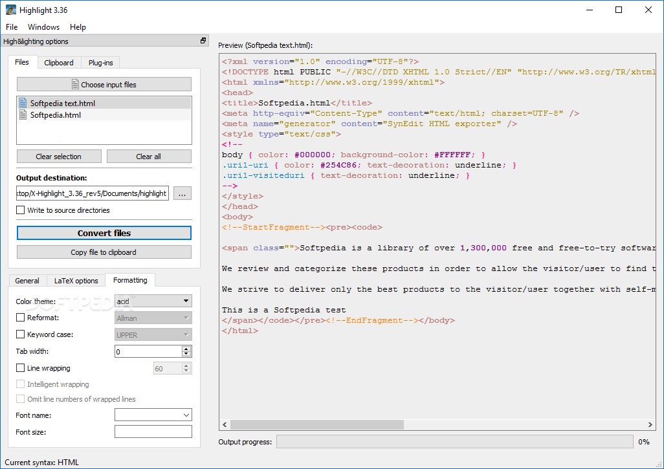Screen dimensions: 664x469
Task: Close the Highlight window
Action: (x=648, y=10)
